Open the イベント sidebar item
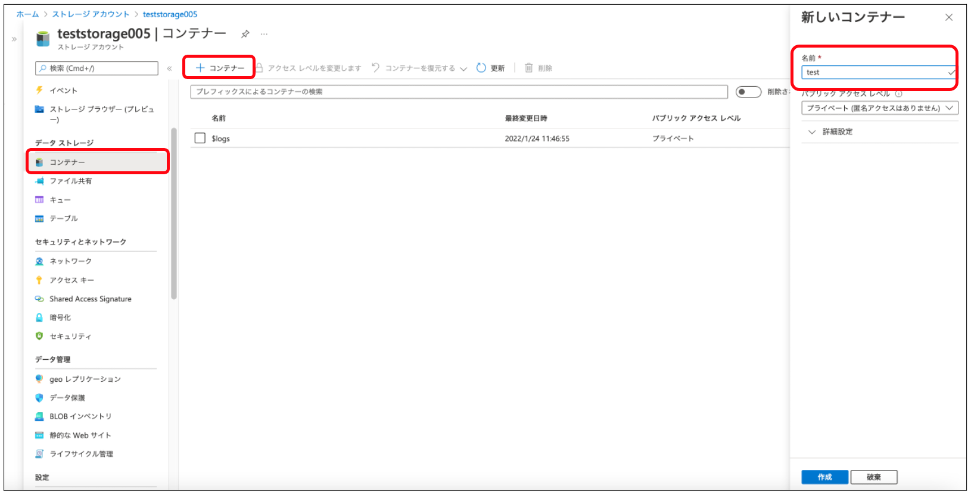The height and width of the screenshot is (496, 971). click(x=63, y=90)
